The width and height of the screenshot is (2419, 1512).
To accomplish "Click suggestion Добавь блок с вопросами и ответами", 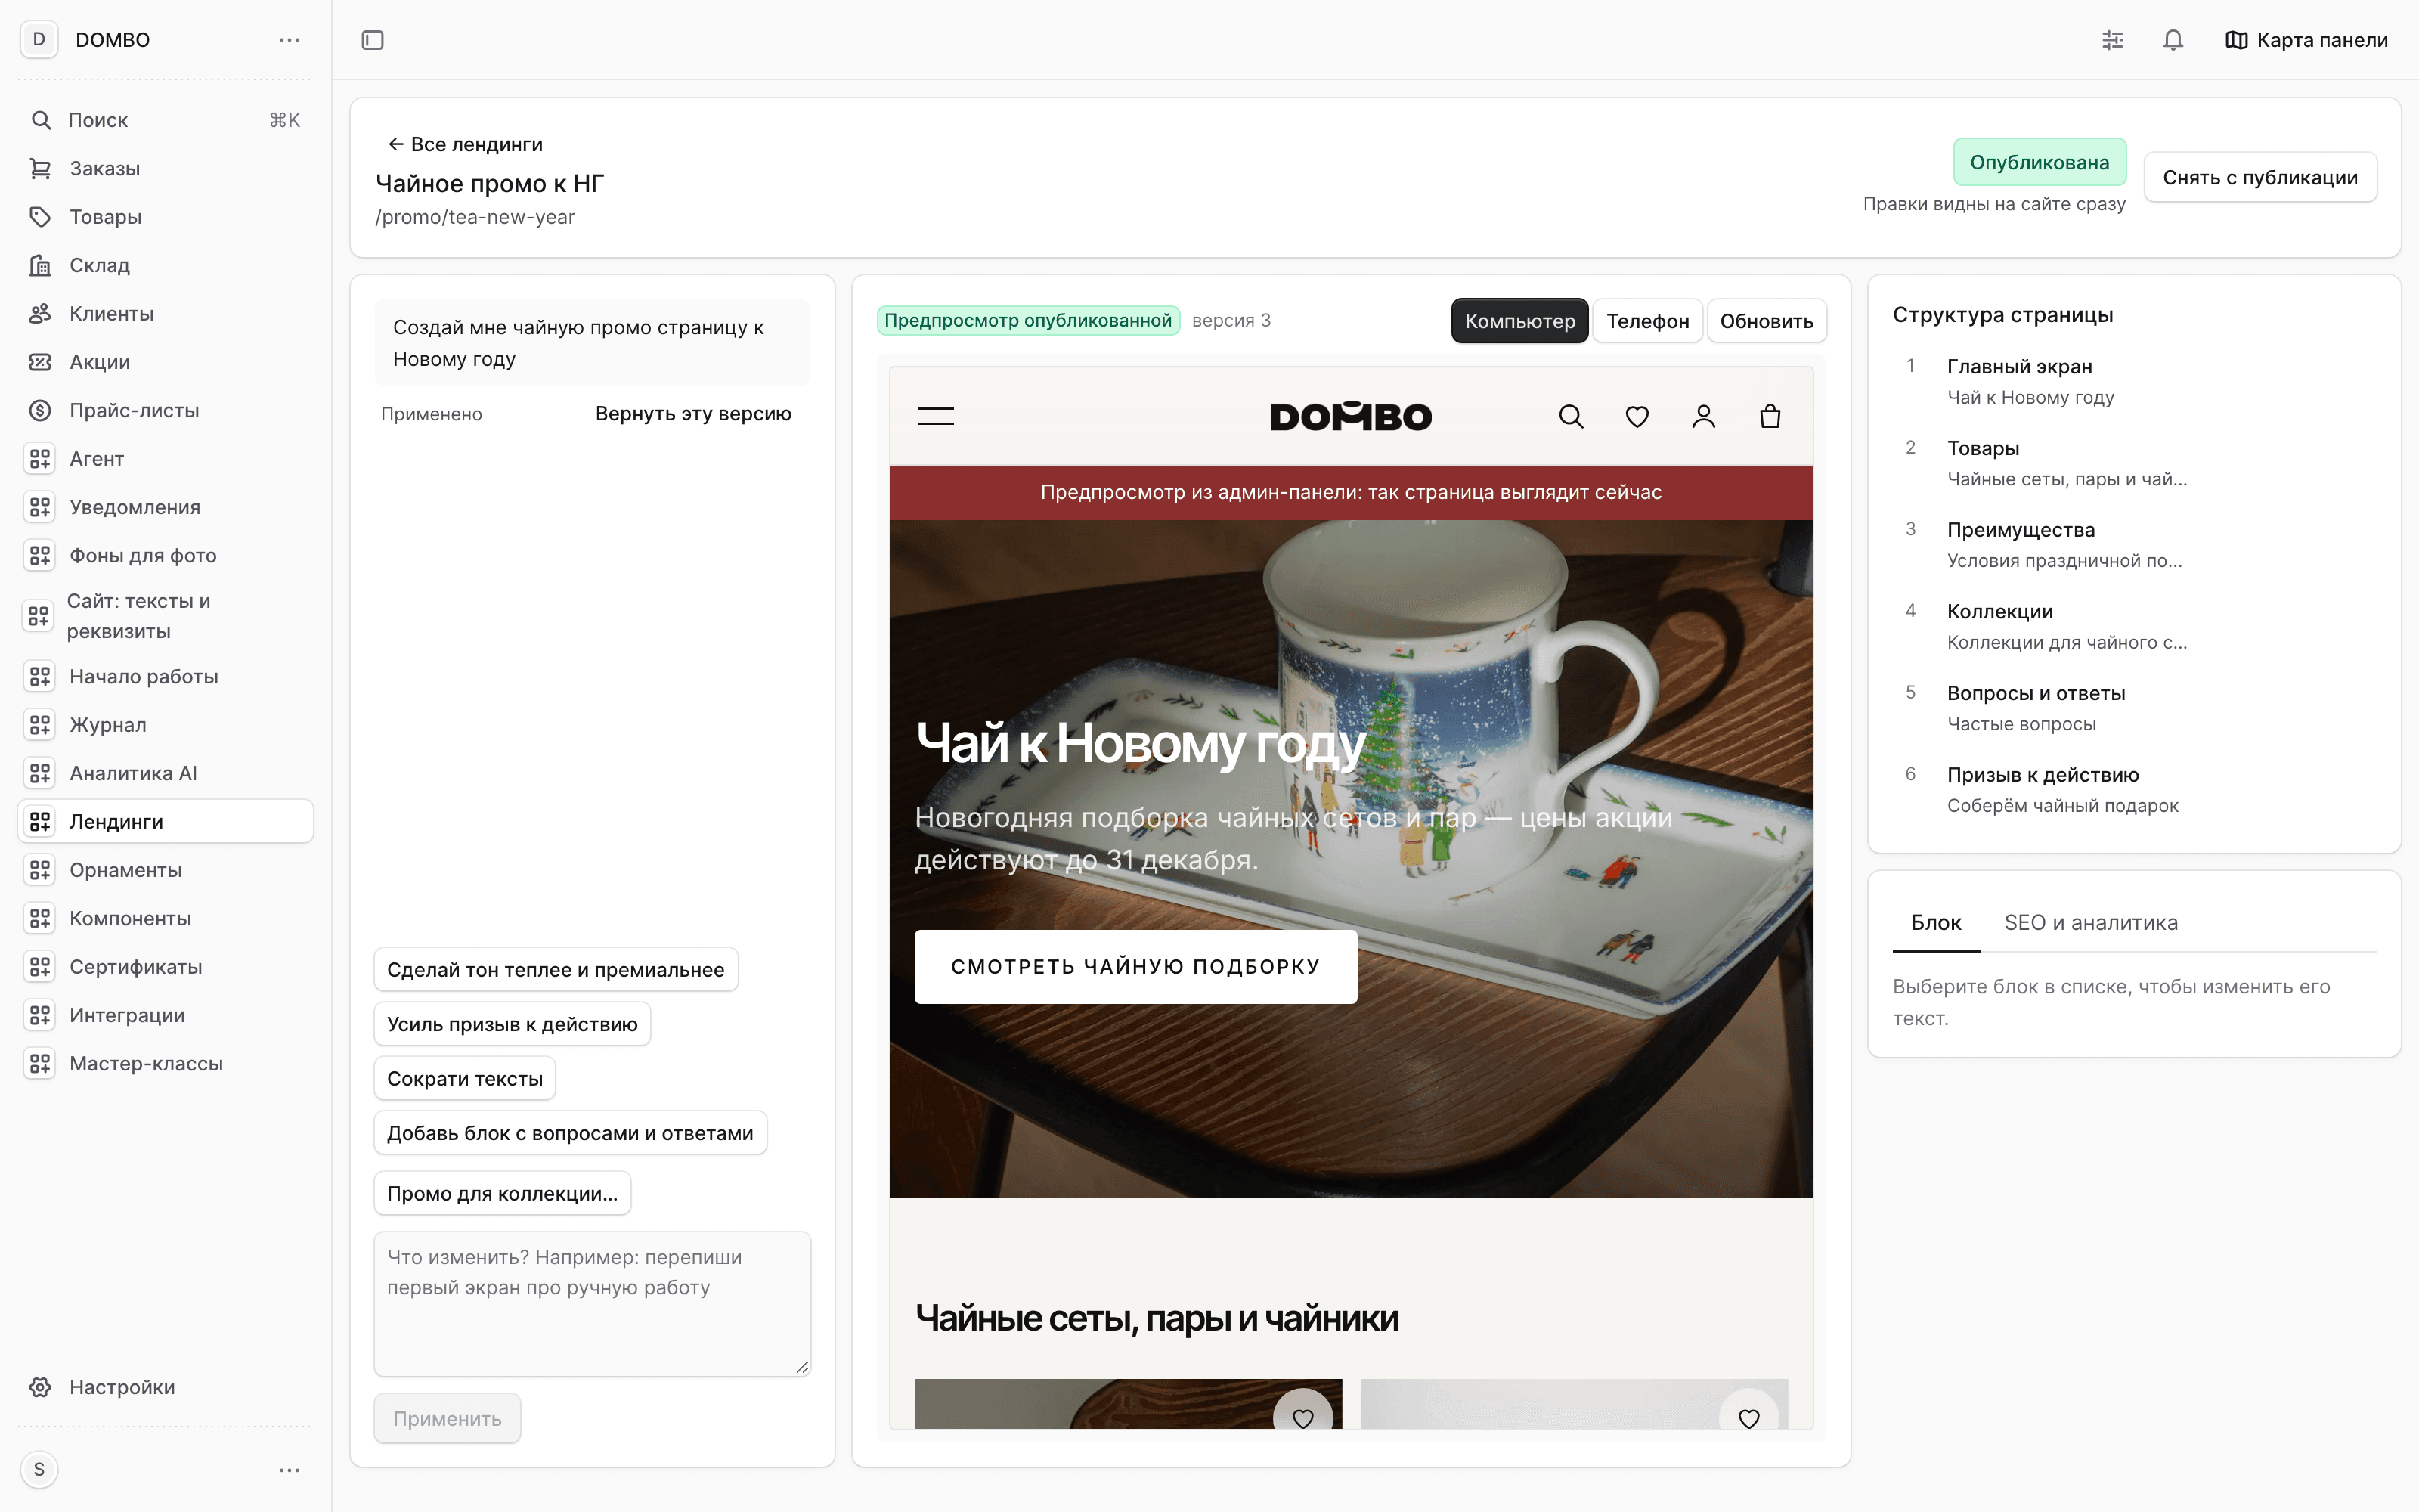I will pos(570,1133).
